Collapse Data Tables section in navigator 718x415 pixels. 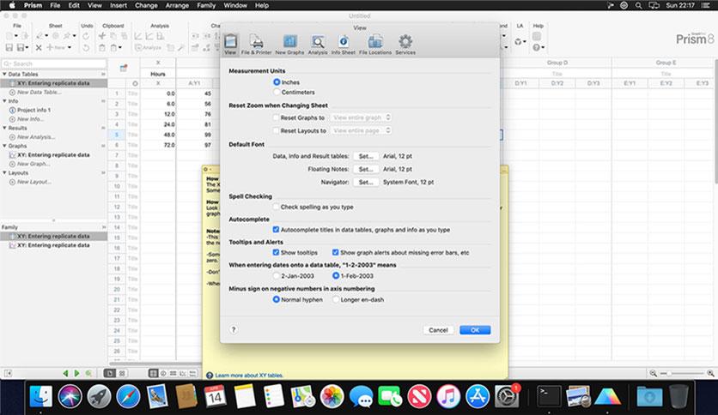coord(4,74)
